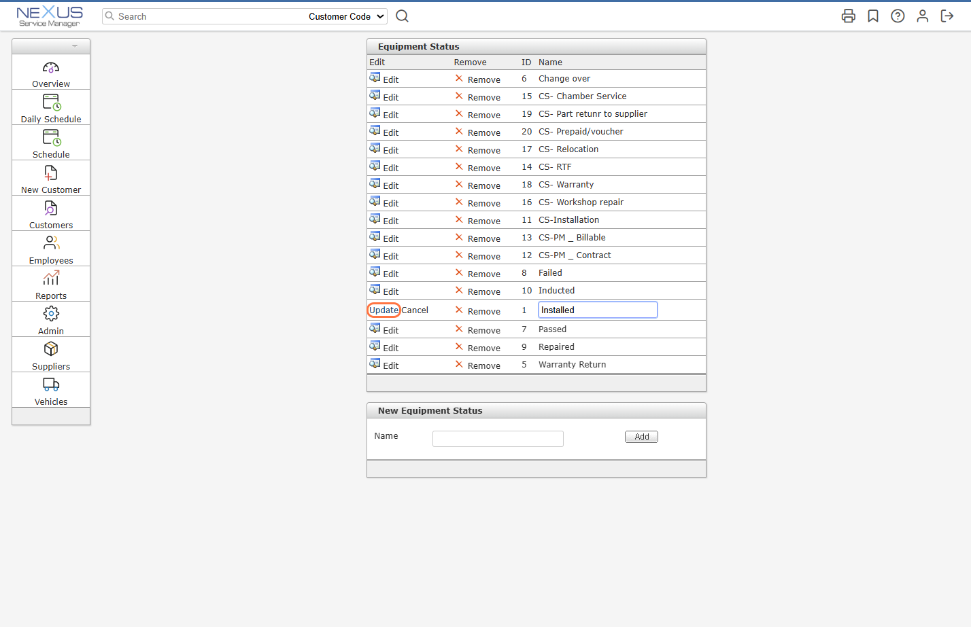Viewport: 971px width, 627px height.
Task: Remove the Passed status
Action: (477, 330)
